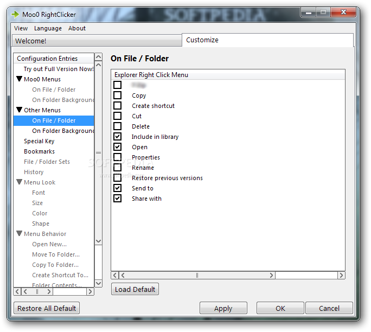Select On File / Folder under Moo0 Menus

[54, 90]
